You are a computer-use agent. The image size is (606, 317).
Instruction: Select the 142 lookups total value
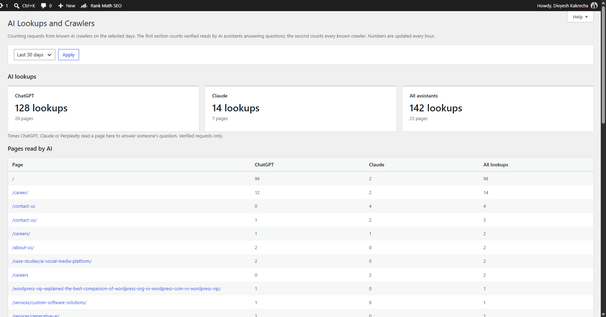point(436,108)
